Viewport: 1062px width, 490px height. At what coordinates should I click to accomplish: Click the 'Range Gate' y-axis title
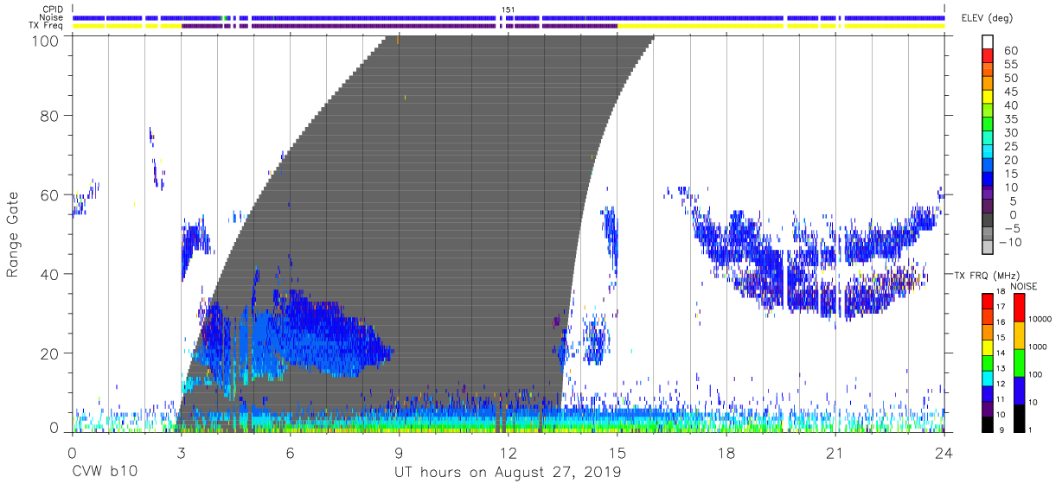tap(13, 234)
